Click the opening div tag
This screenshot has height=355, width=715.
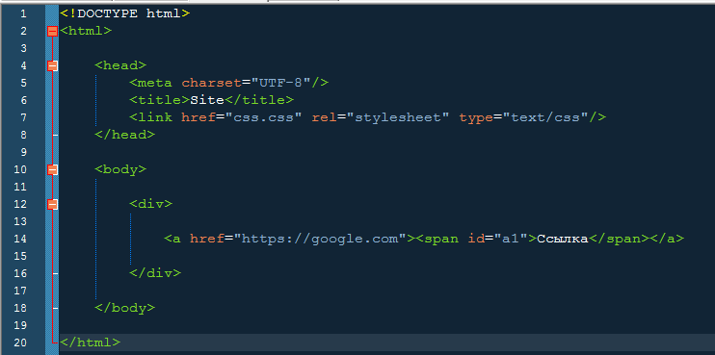coord(151,204)
